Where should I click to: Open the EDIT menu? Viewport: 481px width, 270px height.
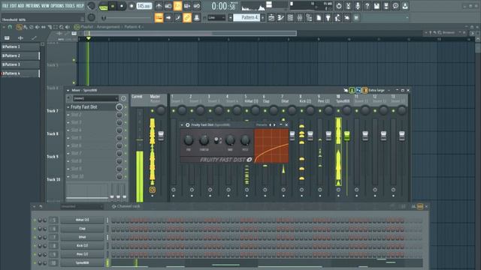[14, 6]
